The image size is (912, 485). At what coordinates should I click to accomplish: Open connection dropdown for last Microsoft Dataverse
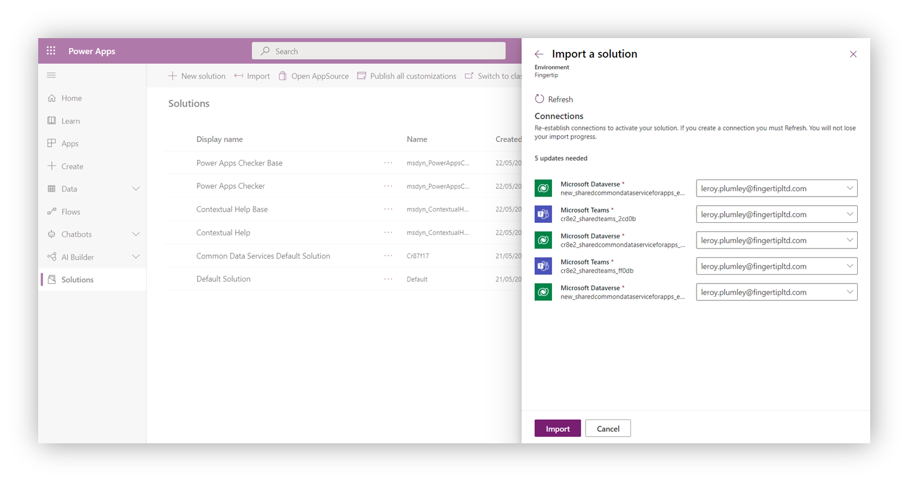[x=777, y=292]
